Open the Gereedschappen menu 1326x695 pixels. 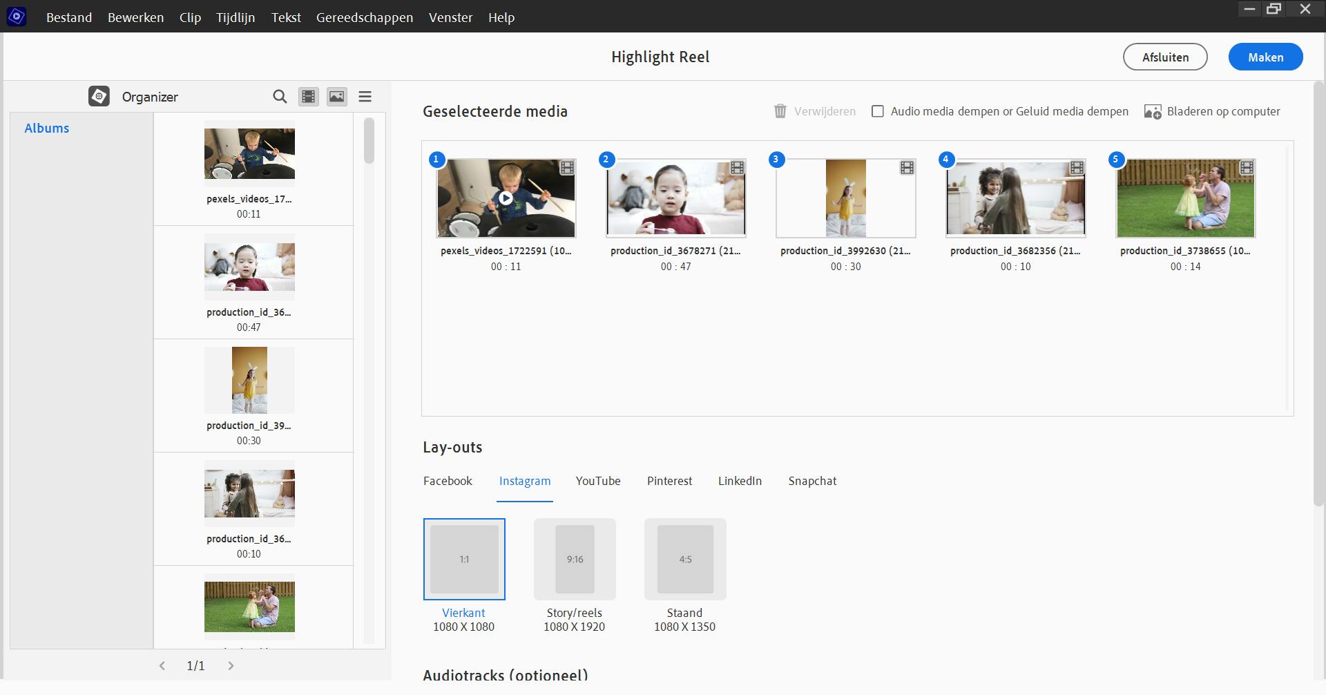[x=365, y=17]
